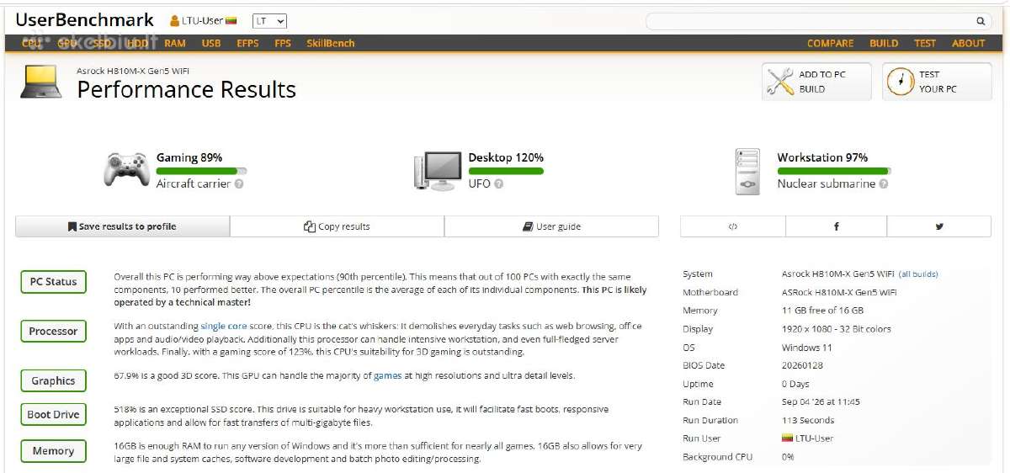This screenshot has height=473, width=1010.
Task: Click the Boot Drive section button
Action: 53,415
